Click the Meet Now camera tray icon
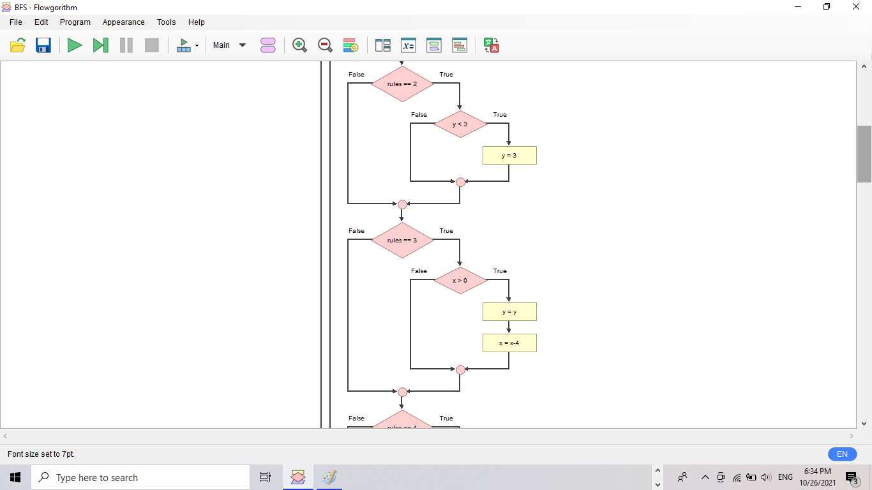The width and height of the screenshot is (872, 490). (x=721, y=477)
